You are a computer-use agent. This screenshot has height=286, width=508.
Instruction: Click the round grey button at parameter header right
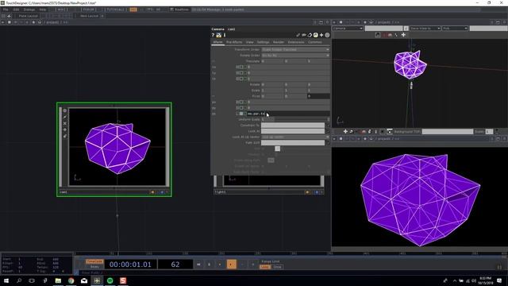tap(327, 35)
